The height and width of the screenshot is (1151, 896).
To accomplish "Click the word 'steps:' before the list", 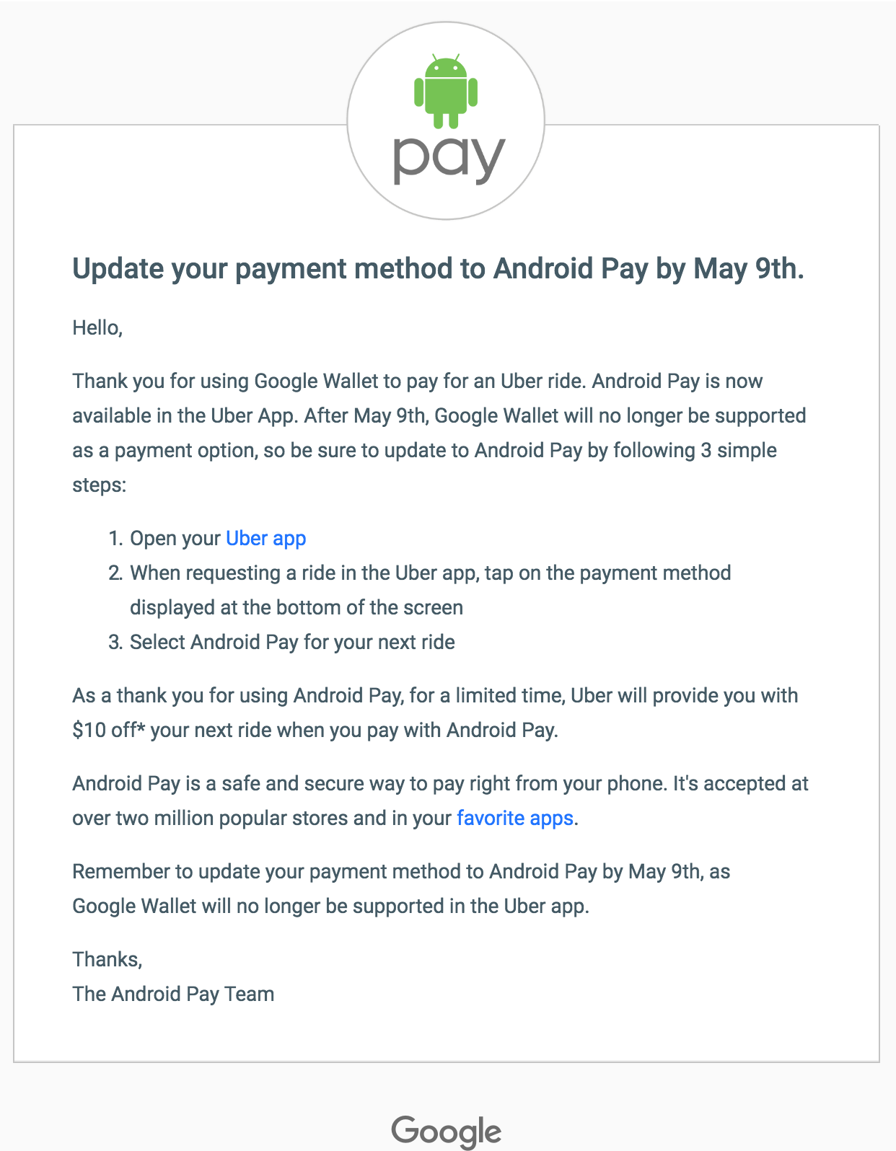I will [100, 485].
